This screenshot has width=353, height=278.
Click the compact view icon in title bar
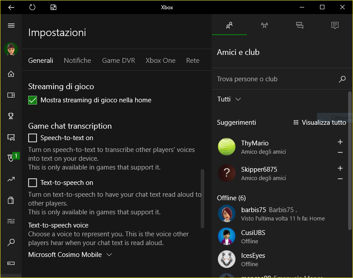point(53,7)
